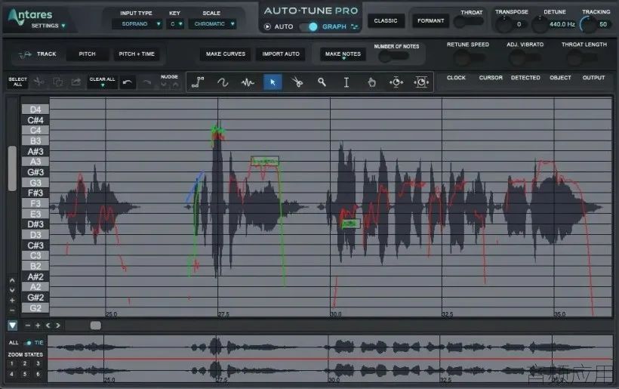
Task: Nudge the selection up
Action: tap(175, 85)
